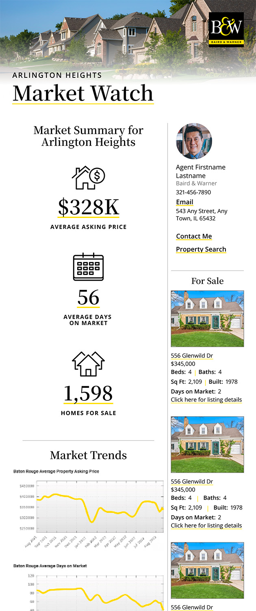Click the Contact Me link

pyautogui.click(x=194, y=236)
